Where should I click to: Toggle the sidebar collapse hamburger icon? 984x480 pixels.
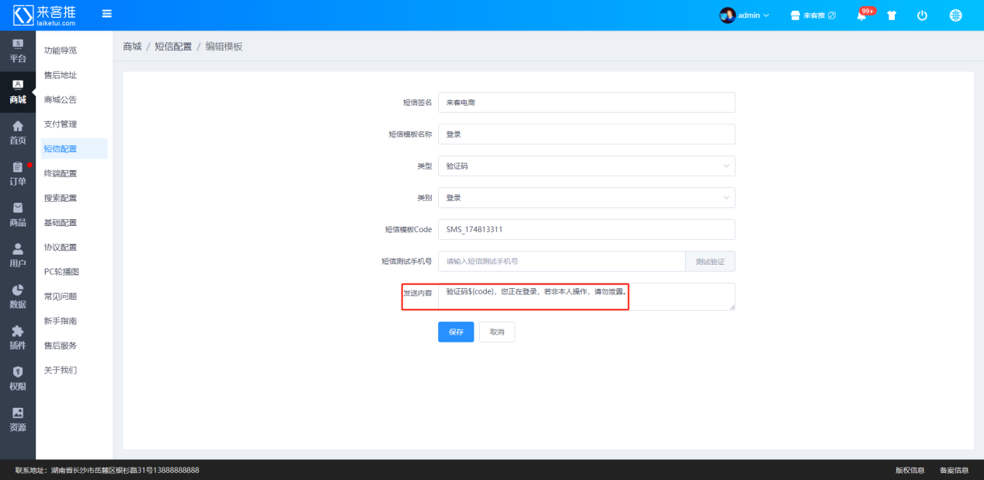[x=107, y=14]
